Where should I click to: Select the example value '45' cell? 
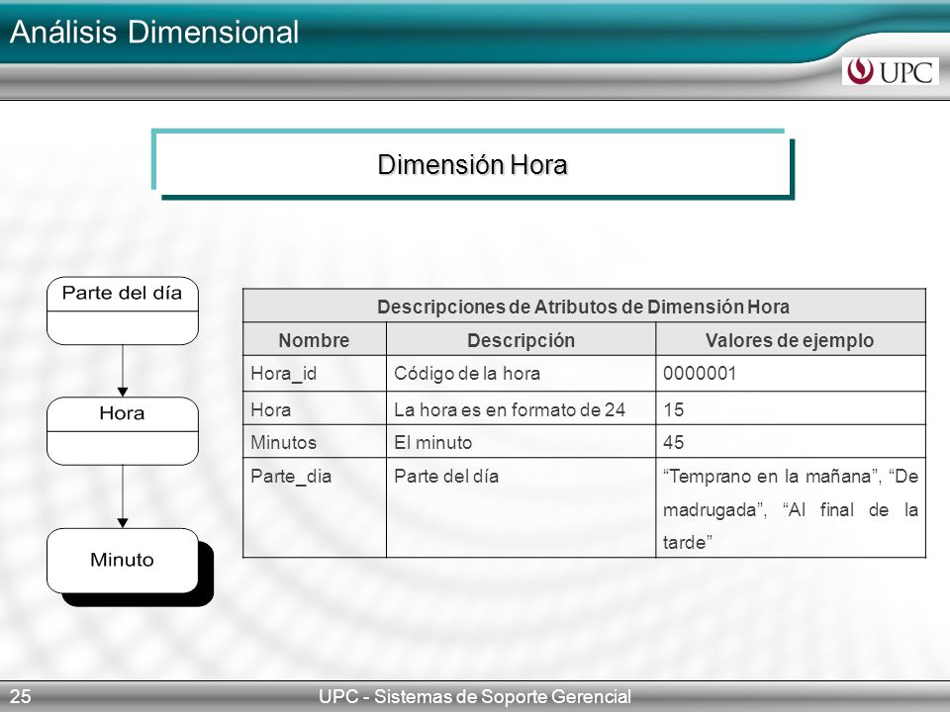tap(791, 441)
